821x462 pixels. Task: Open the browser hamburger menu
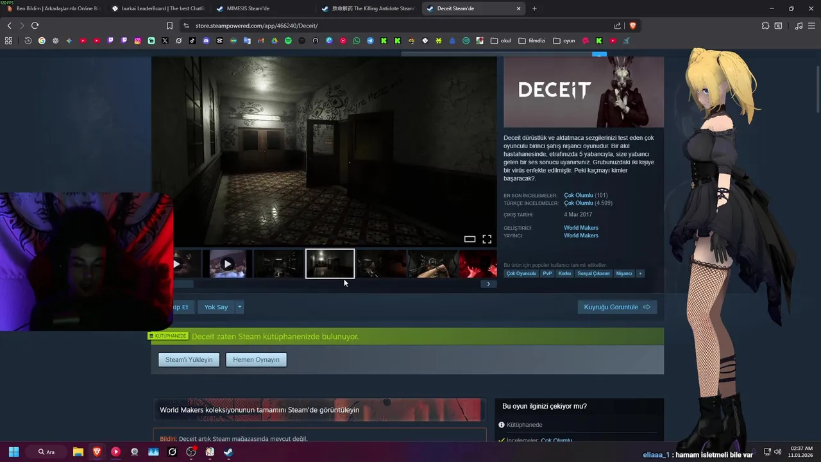[812, 26]
